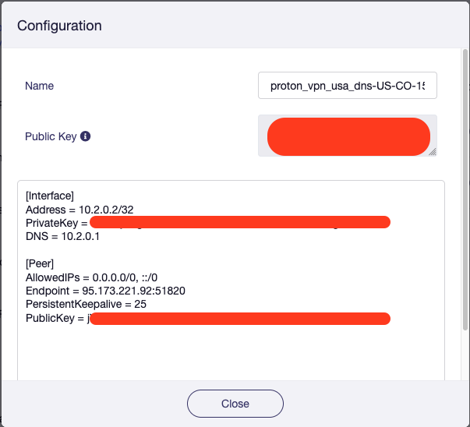Click the peer PublicKey line in config
This screenshot has width=470, height=427.
55,319
